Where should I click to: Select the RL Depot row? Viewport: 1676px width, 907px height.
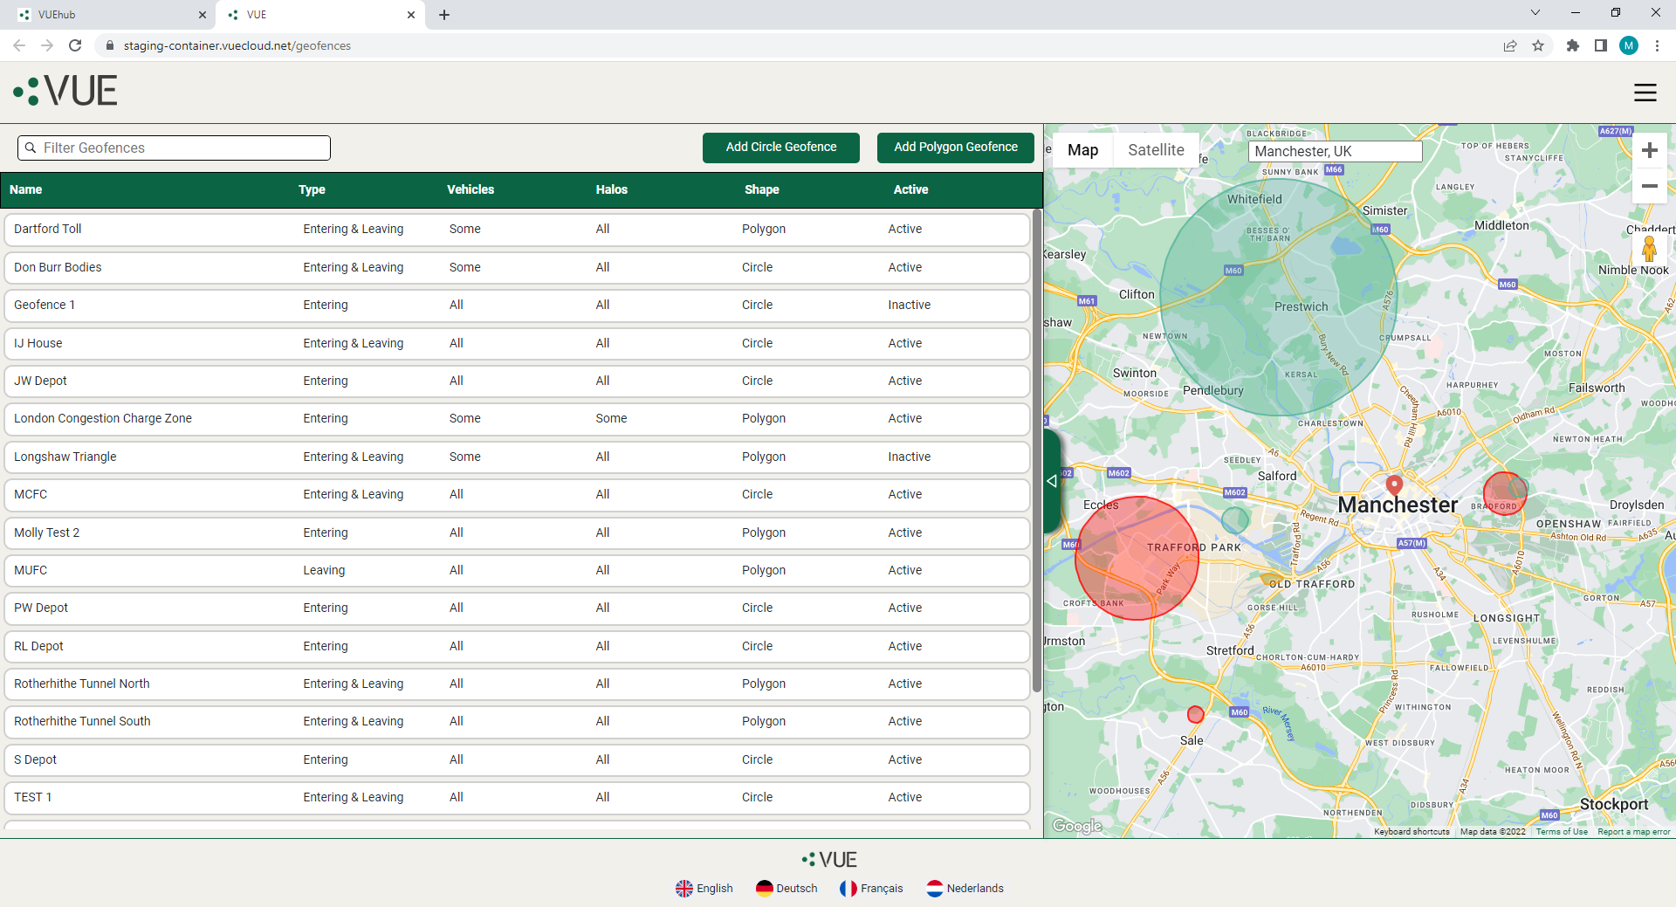click(x=517, y=646)
